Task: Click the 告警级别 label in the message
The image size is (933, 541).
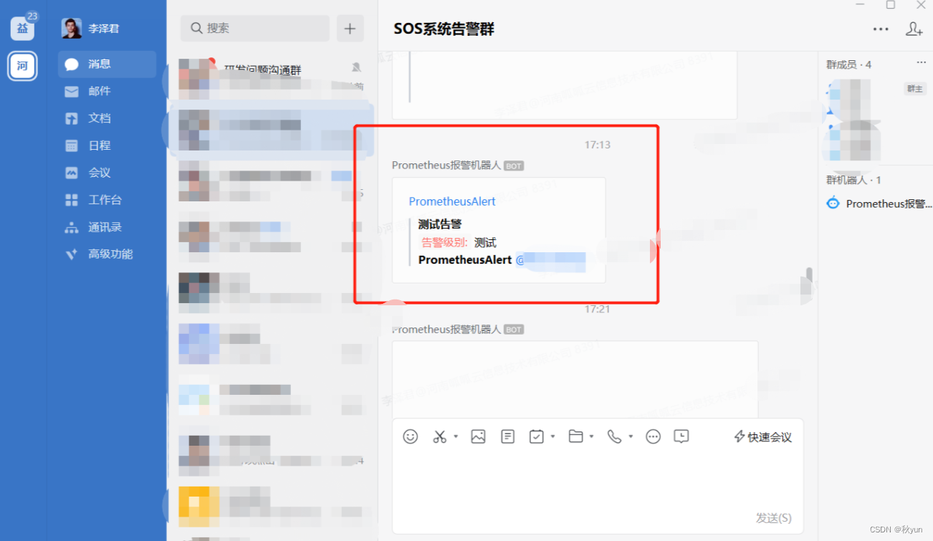Action: pos(444,242)
